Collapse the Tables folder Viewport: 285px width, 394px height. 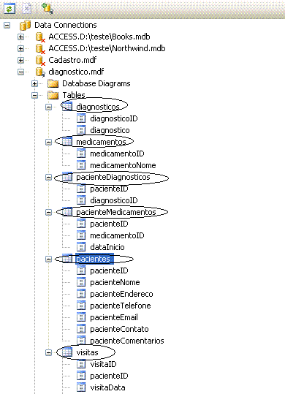pyautogui.click(x=34, y=95)
